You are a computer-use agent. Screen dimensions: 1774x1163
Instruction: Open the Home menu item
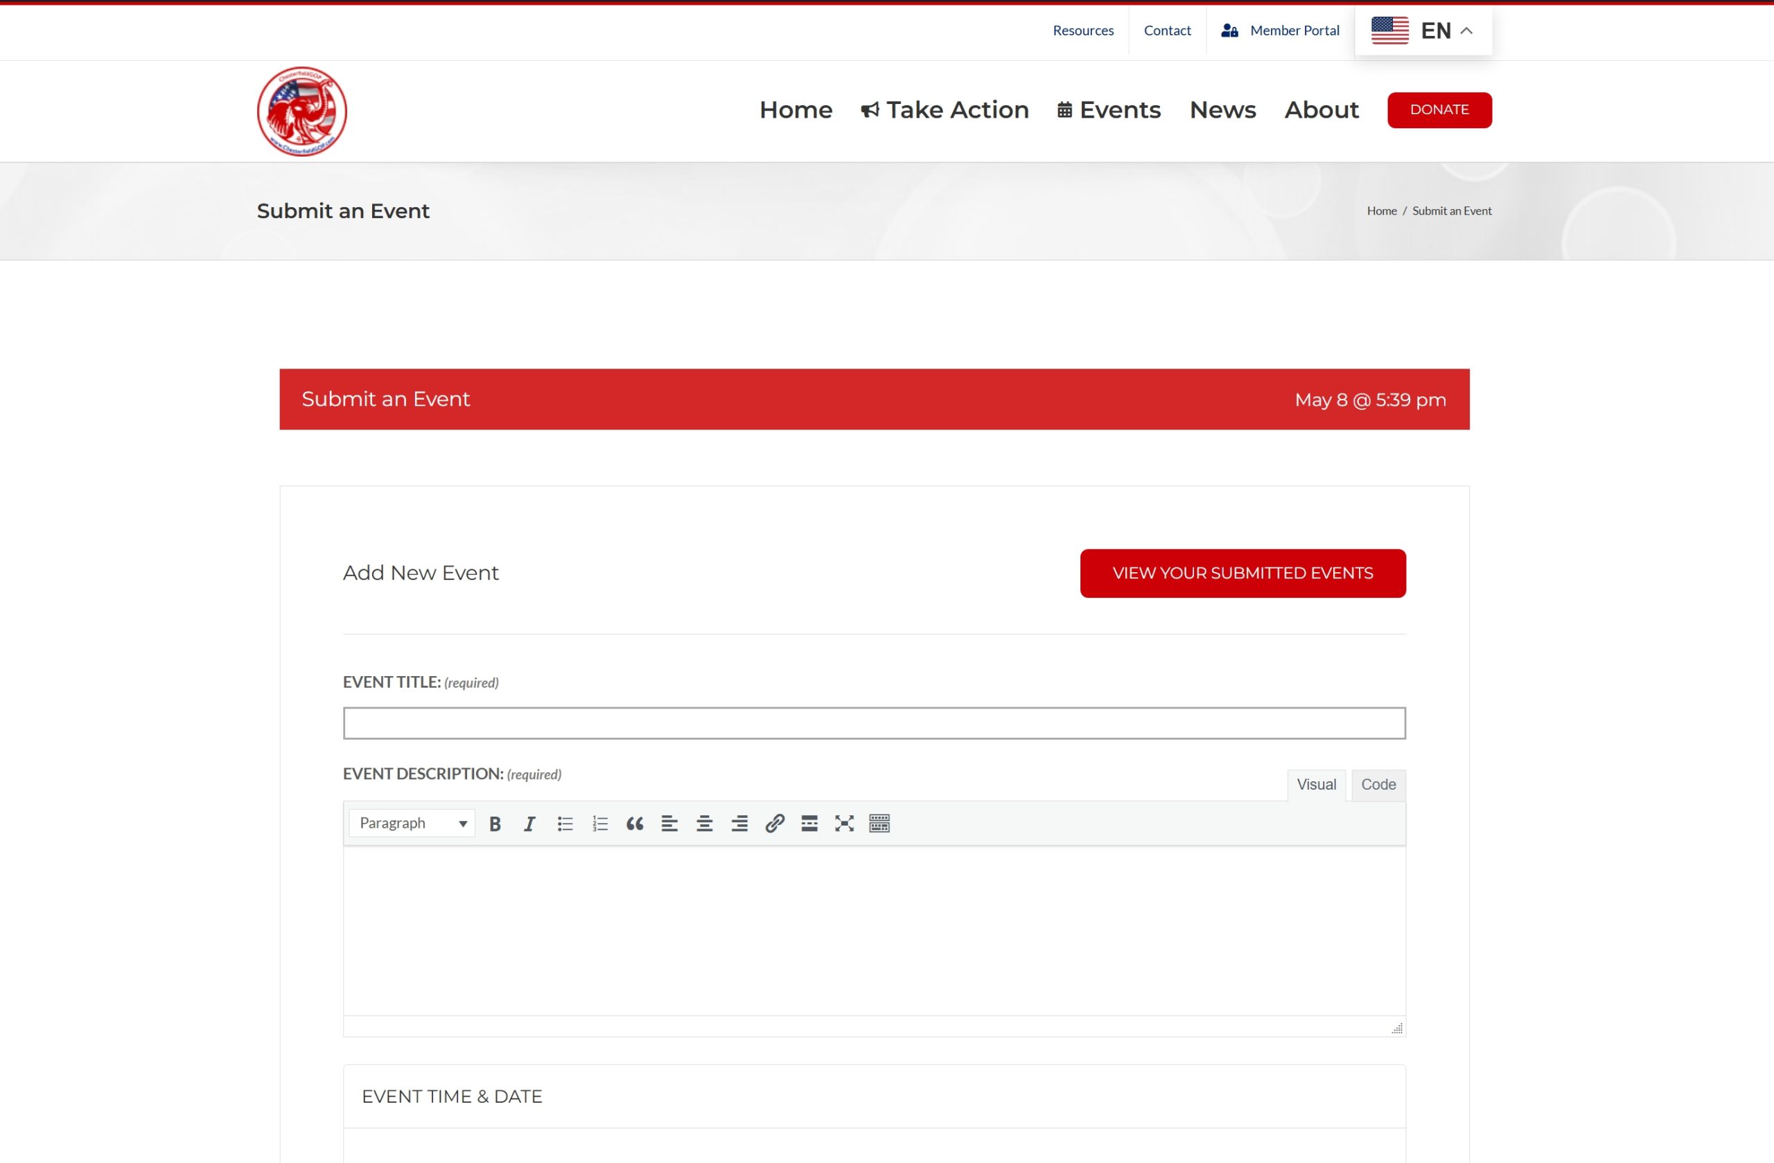pos(796,110)
